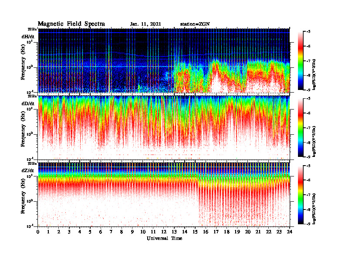Click the "Magnetic Field Spectra" plot title
Screen dimensions: 345x266
tap(71, 24)
